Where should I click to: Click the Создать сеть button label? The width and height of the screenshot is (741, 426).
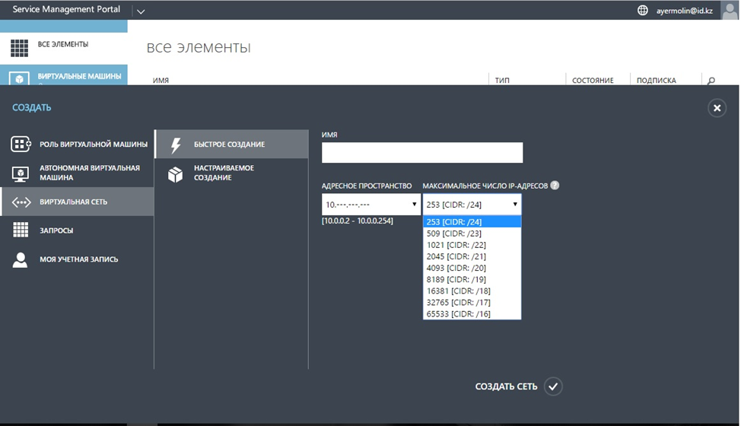click(x=506, y=386)
